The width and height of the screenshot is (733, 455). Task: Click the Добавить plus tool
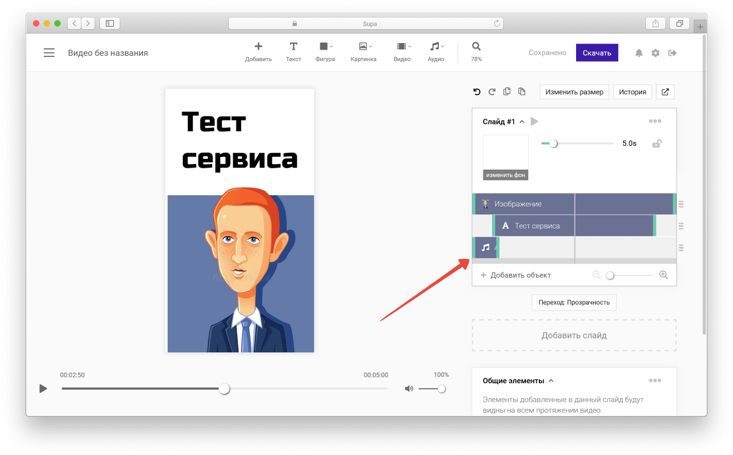tap(259, 52)
